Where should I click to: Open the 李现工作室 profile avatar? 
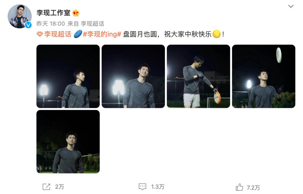[x=20, y=16]
